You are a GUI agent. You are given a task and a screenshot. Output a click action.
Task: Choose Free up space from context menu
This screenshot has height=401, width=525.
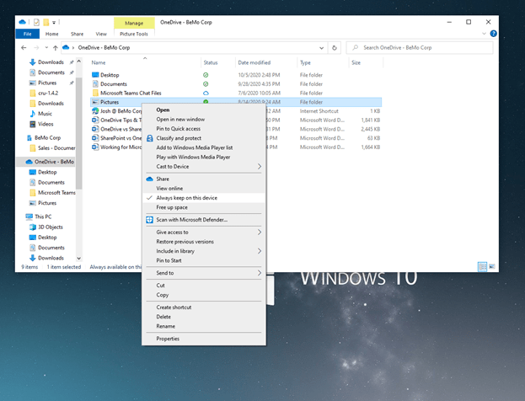pos(172,206)
